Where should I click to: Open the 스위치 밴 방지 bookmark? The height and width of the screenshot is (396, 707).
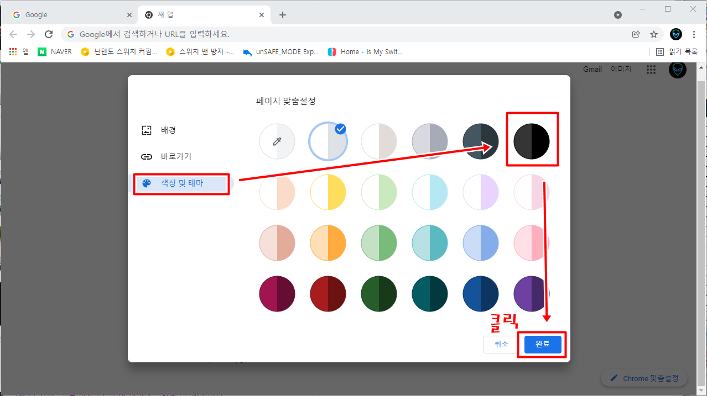coord(200,52)
